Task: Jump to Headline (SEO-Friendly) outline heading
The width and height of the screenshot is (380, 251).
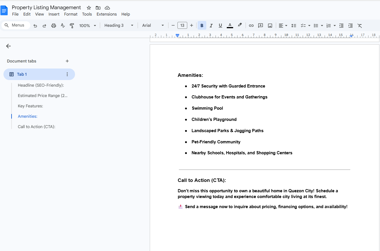Action: 41,85
